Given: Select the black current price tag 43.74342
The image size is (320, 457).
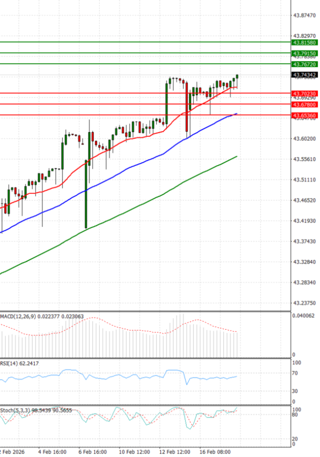Looking at the screenshot, I should pos(305,75).
